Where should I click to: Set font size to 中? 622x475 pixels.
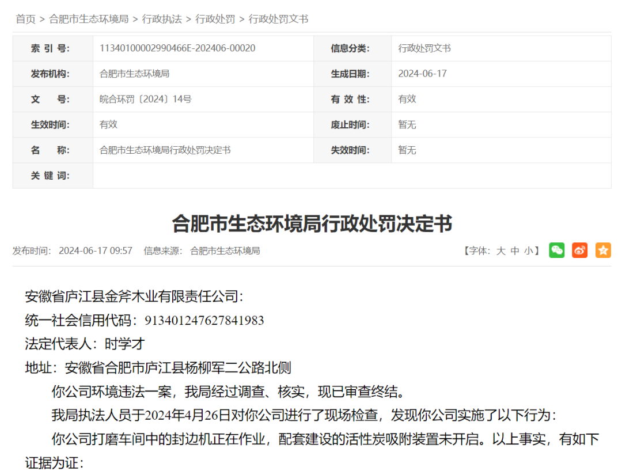click(515, 250)
